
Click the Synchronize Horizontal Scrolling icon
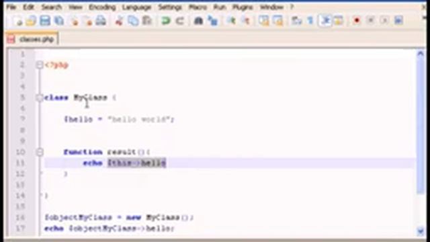click(x=277, y=21)
